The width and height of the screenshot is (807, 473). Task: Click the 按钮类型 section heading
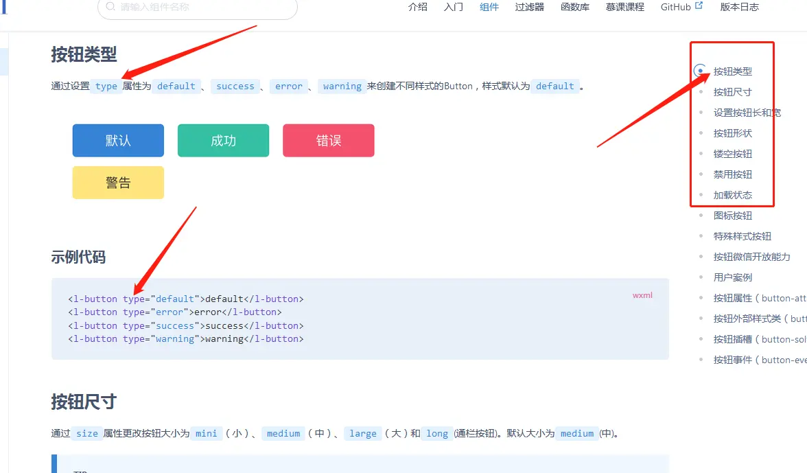[x=84, y=54]
